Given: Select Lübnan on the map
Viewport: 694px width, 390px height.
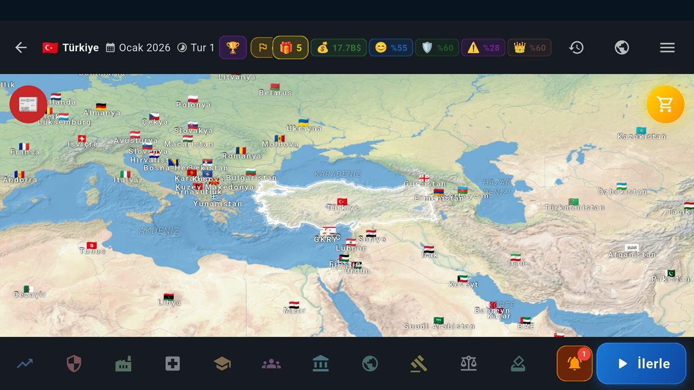Looking at the screenshot, I should (x=351, y=245).
